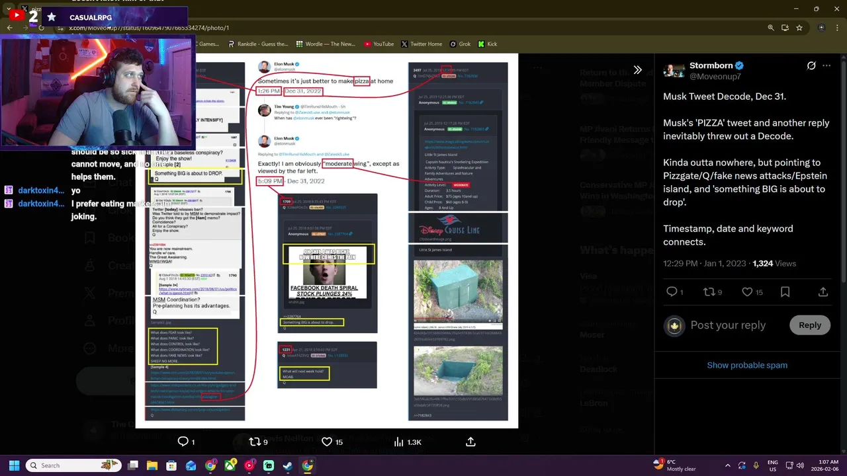The image size is (847, 476).
Task: Open the weather widget showing 6°C
Action: tap(675, 465)
